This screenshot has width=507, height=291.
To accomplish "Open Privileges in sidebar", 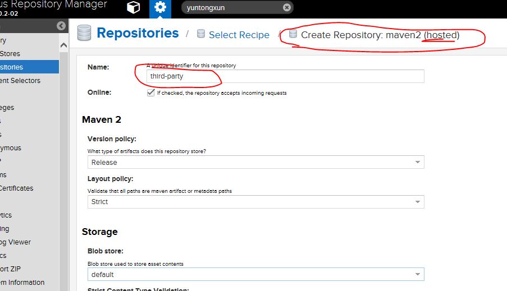I will coord(29,107).
